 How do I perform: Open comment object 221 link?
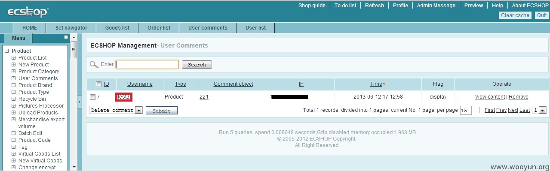[204, 97]
